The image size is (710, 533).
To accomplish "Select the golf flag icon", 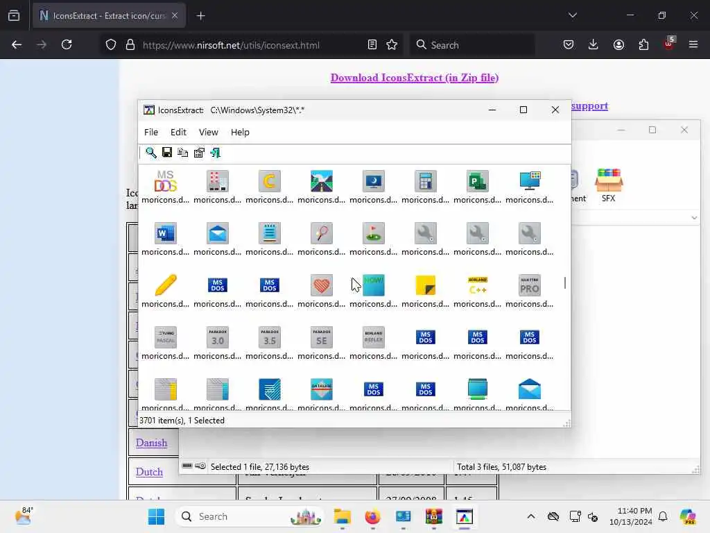I will [x=374, y=233].
